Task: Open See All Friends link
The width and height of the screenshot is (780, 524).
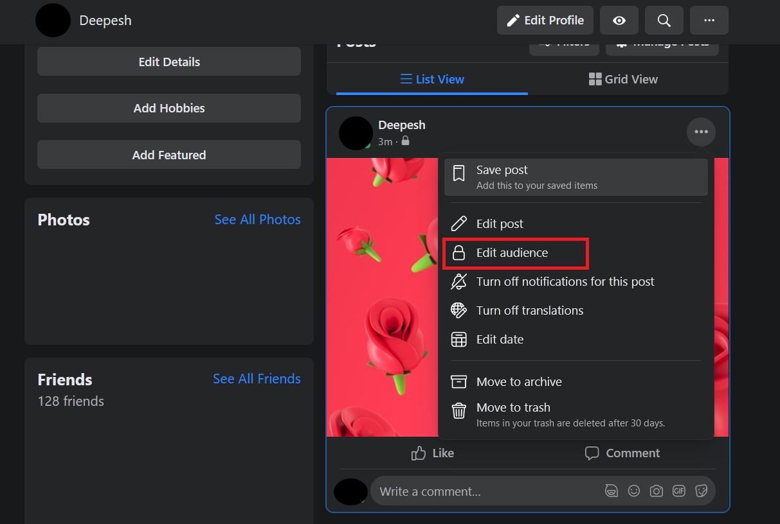Action: [257, 379]
